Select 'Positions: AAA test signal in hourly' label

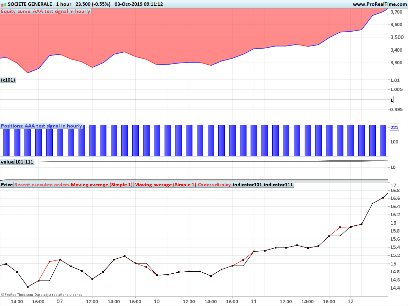[x=41, y=126]
